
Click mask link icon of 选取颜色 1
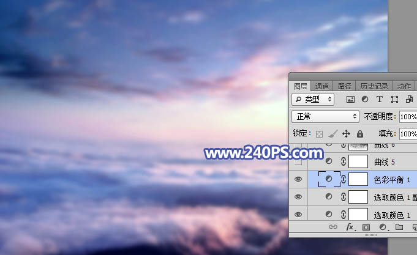(x=344, y=215)
